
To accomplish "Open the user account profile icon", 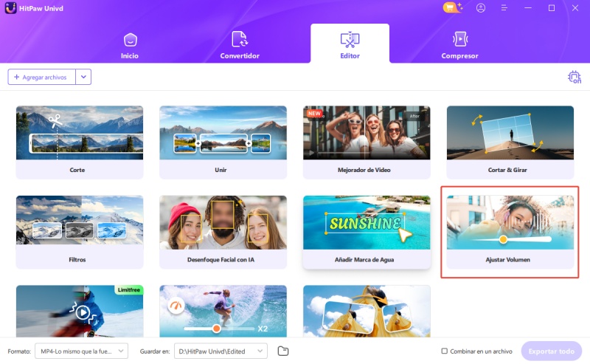I will click(x=481, y=8).
